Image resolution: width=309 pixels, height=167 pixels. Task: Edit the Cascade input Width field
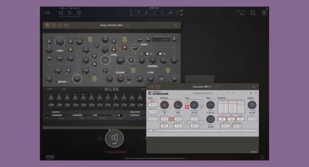(x=153, y=104)
